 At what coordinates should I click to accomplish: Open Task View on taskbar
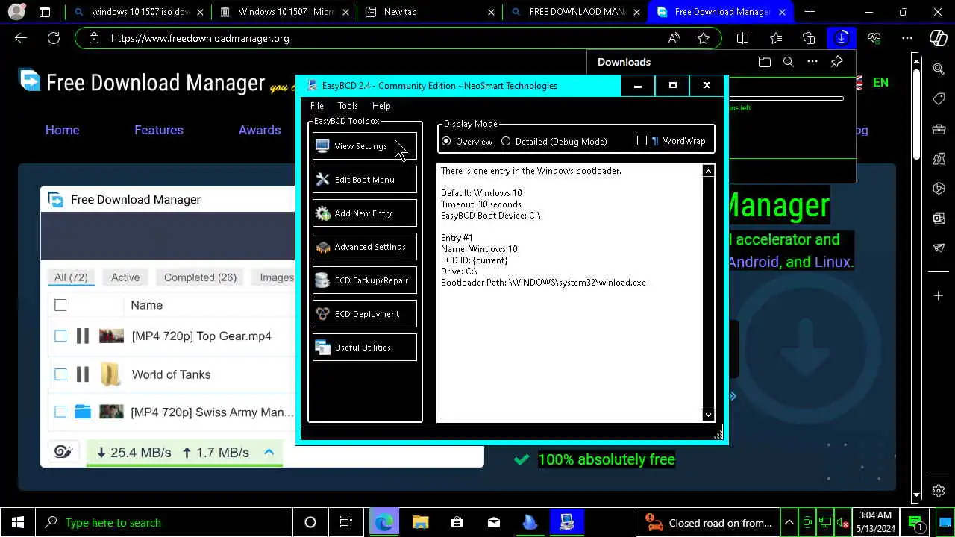(346, 522)
